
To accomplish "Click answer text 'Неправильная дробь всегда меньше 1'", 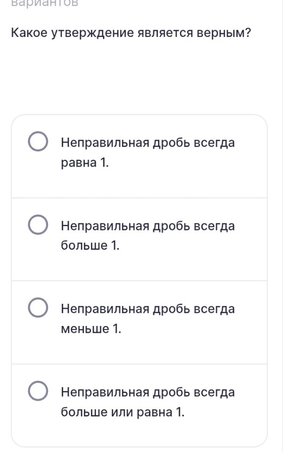I will (147, 318).
